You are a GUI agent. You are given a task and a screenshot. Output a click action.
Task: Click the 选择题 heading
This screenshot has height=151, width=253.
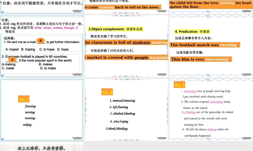click(x=9, y=38)
